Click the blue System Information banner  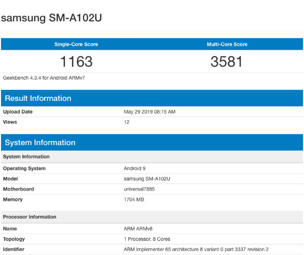(x=152, y=142)
